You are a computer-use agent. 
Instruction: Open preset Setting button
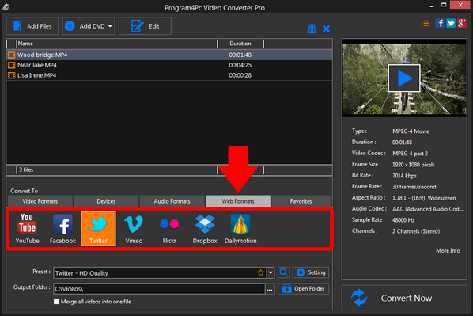[x=311, y=272]
